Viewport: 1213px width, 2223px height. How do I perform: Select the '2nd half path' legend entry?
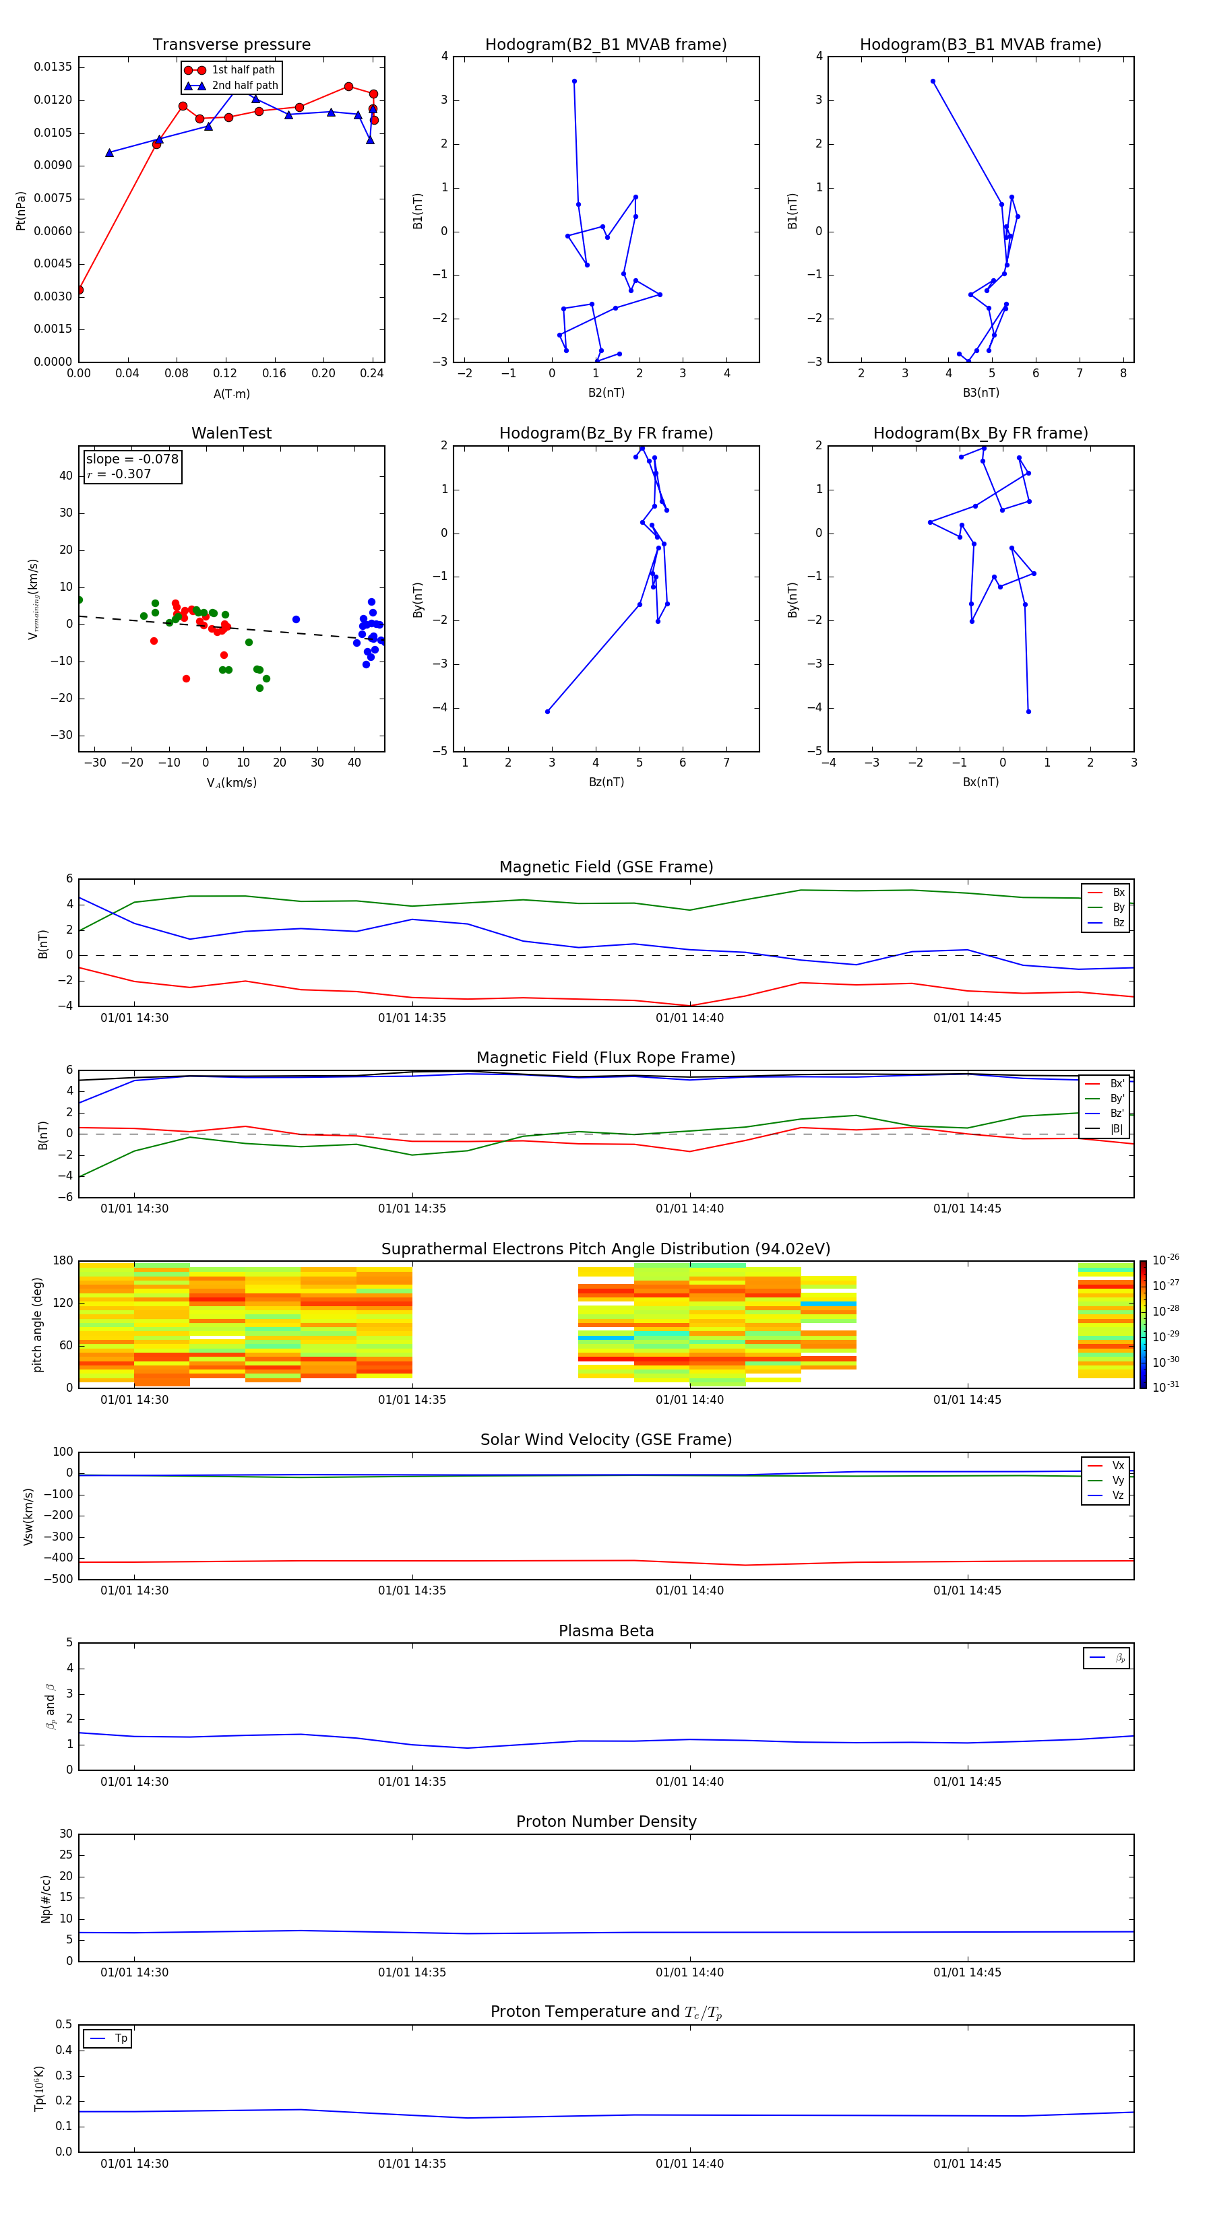click(x=230, y=86)
